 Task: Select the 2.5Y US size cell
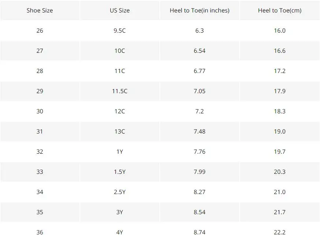tap(119, 192)
